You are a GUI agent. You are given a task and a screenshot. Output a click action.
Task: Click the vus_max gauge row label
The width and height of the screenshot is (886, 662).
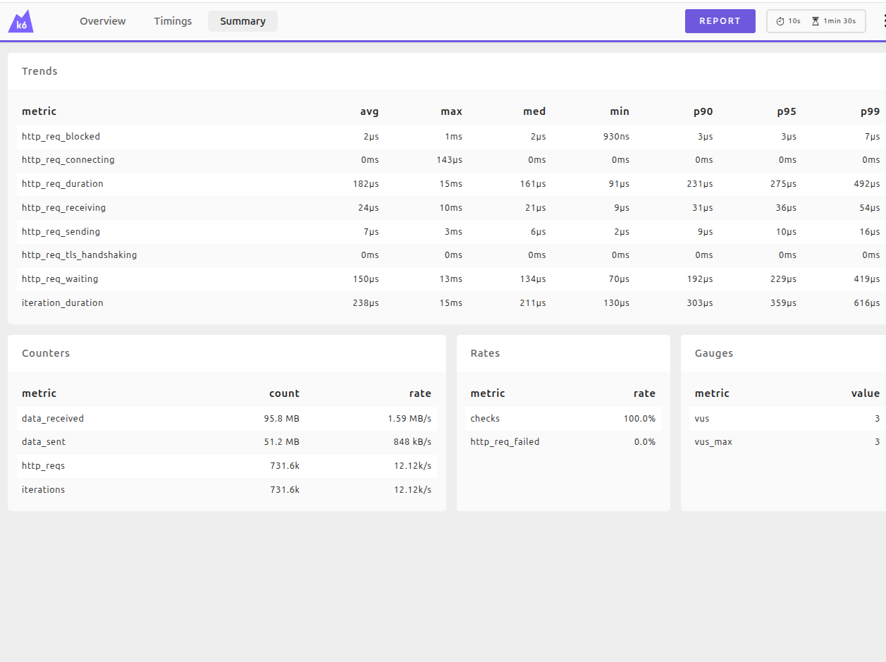(x=713, y=442)
